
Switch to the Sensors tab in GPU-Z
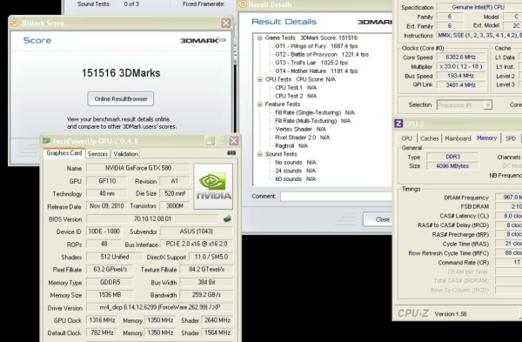pos(97,154)
